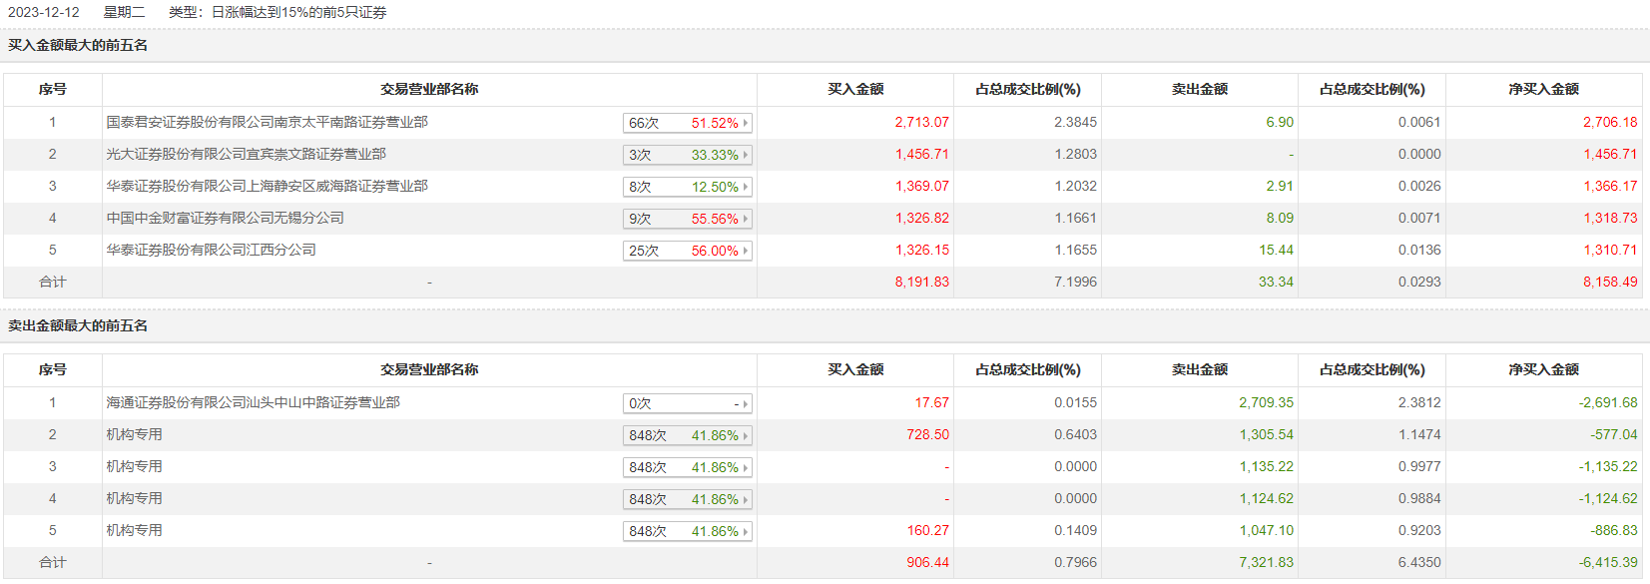Open 国泰君安证券南京太平南路证券营业部 link
This screenshot has height=584, width=1650.
pos(268,122)
